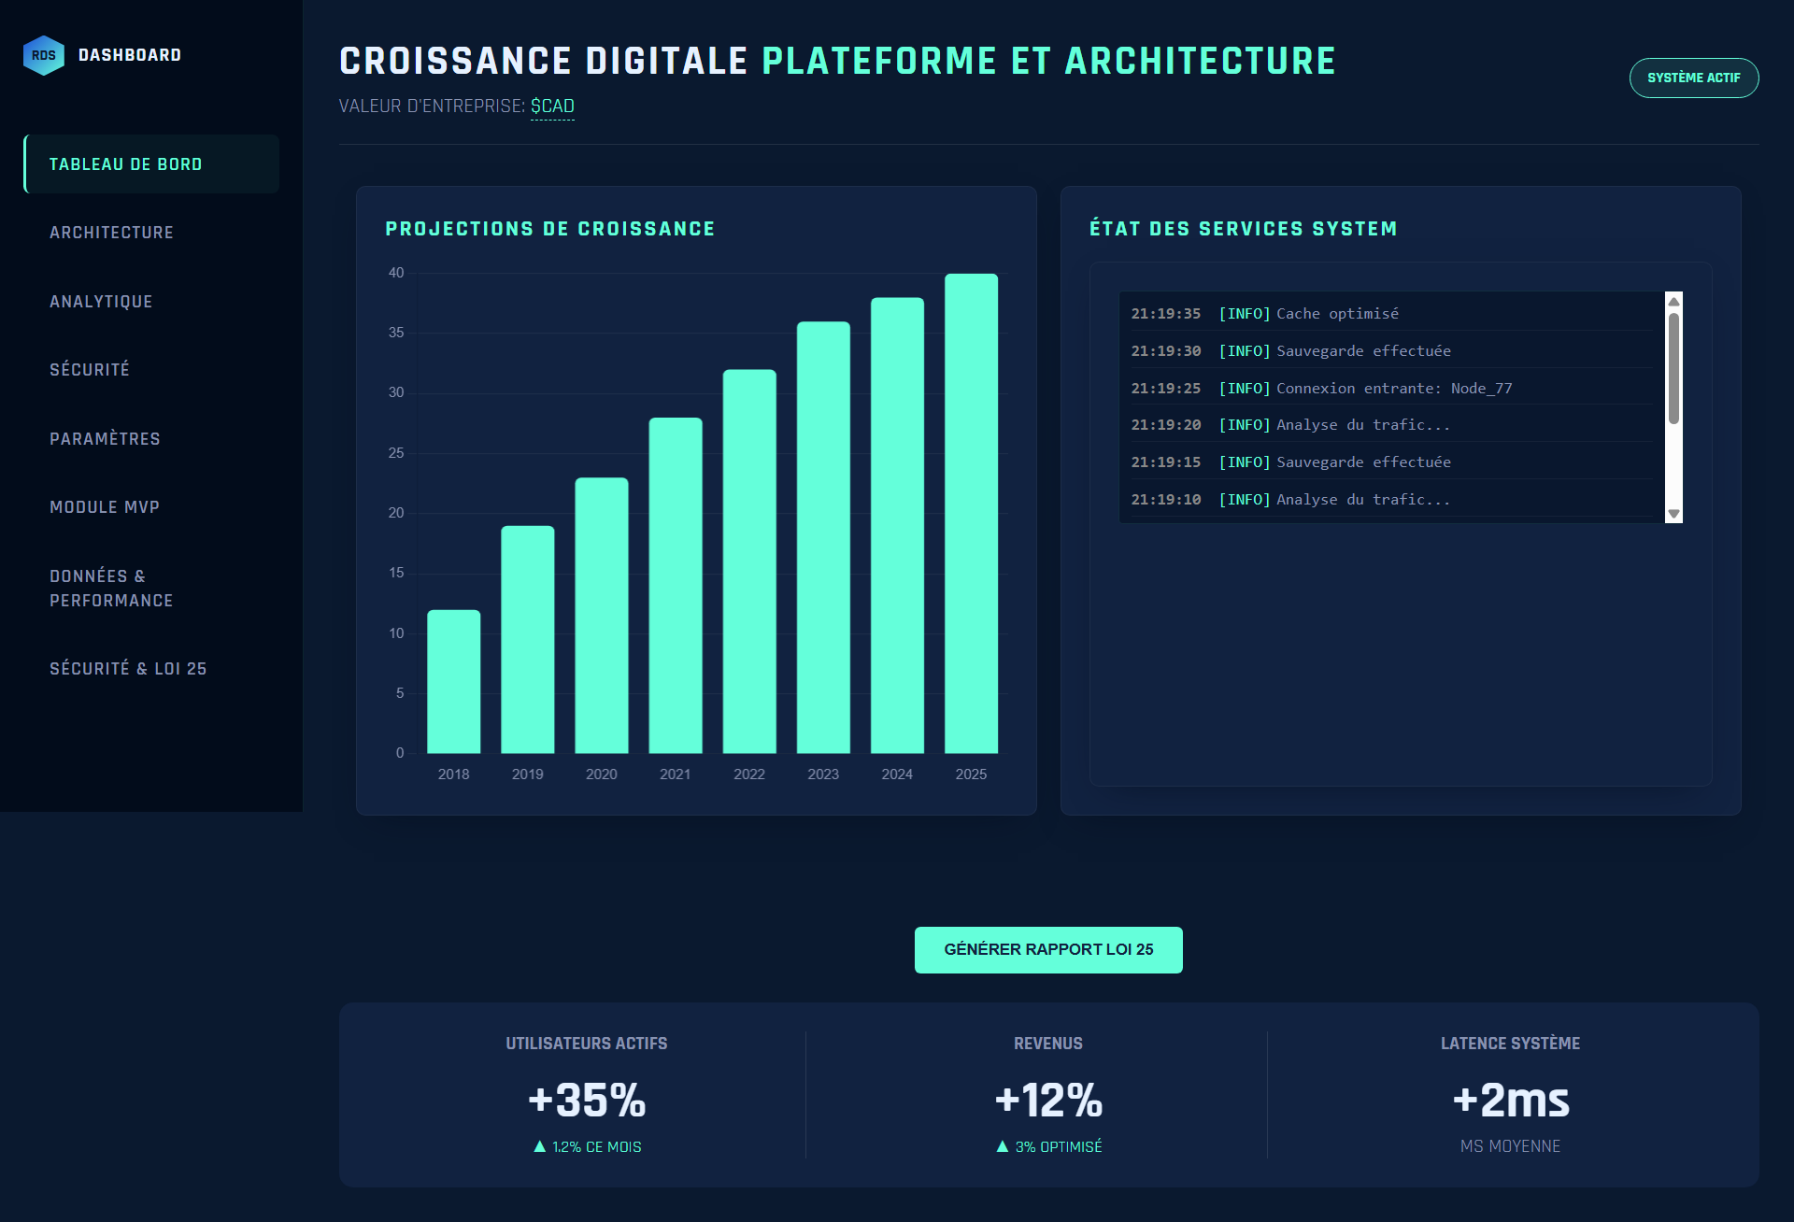Click the 2018 bar in growth chart
Viewport: 1794px width, 1222px height.
[x=454, y=682]
